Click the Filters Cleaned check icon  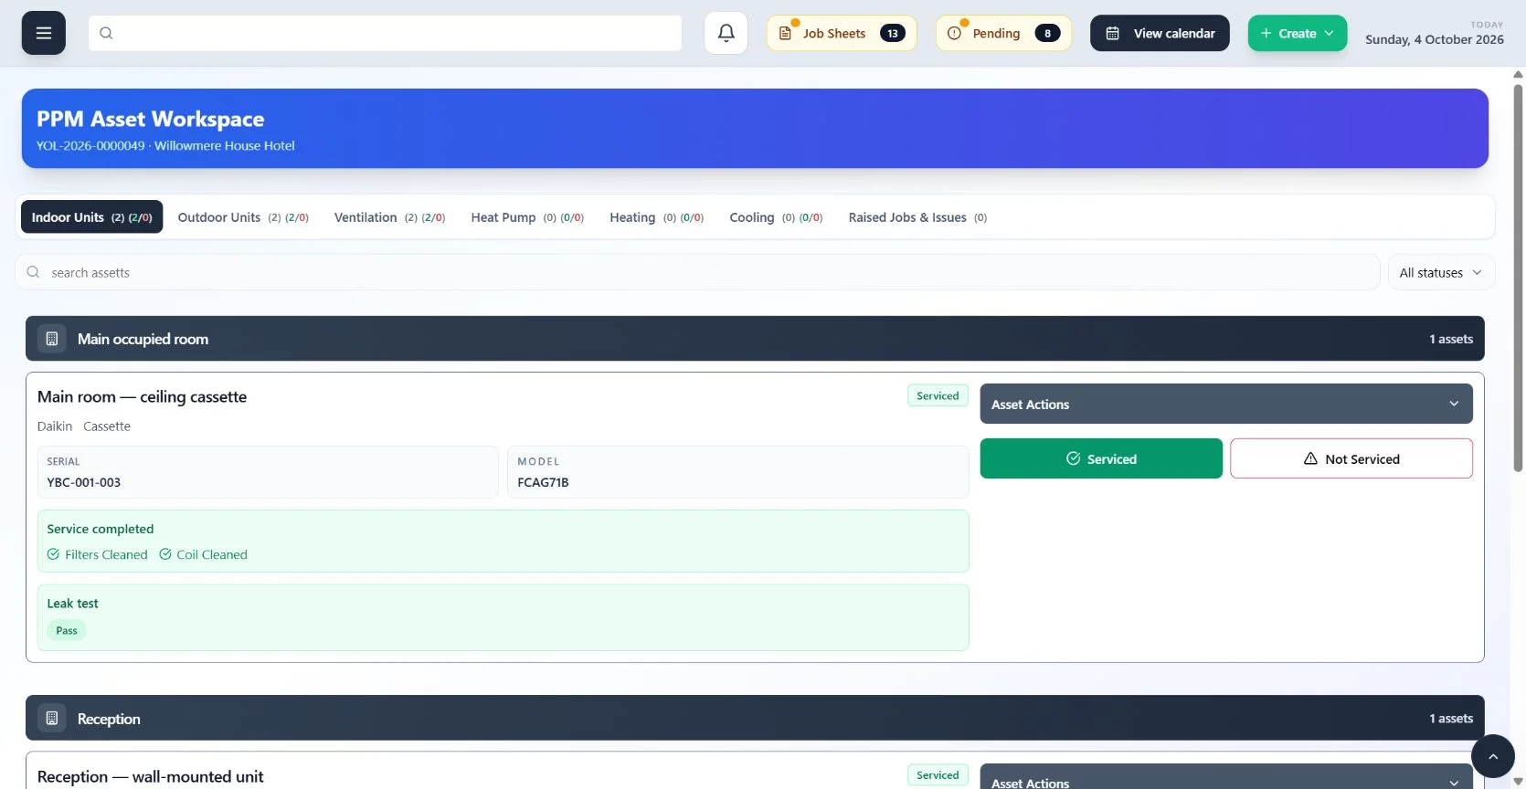[53, 554]
